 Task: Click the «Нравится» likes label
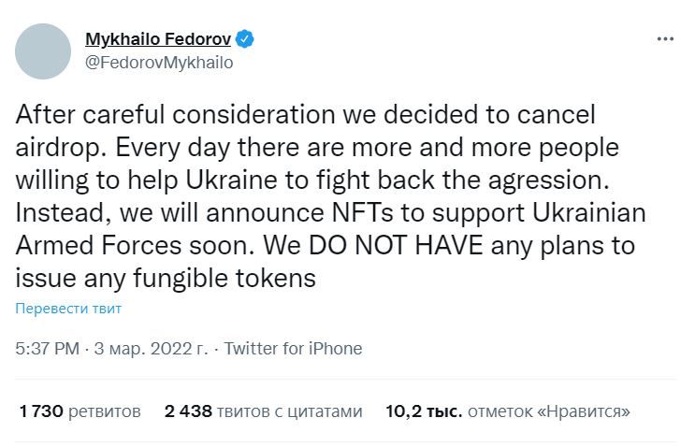[x=584, y=411]
